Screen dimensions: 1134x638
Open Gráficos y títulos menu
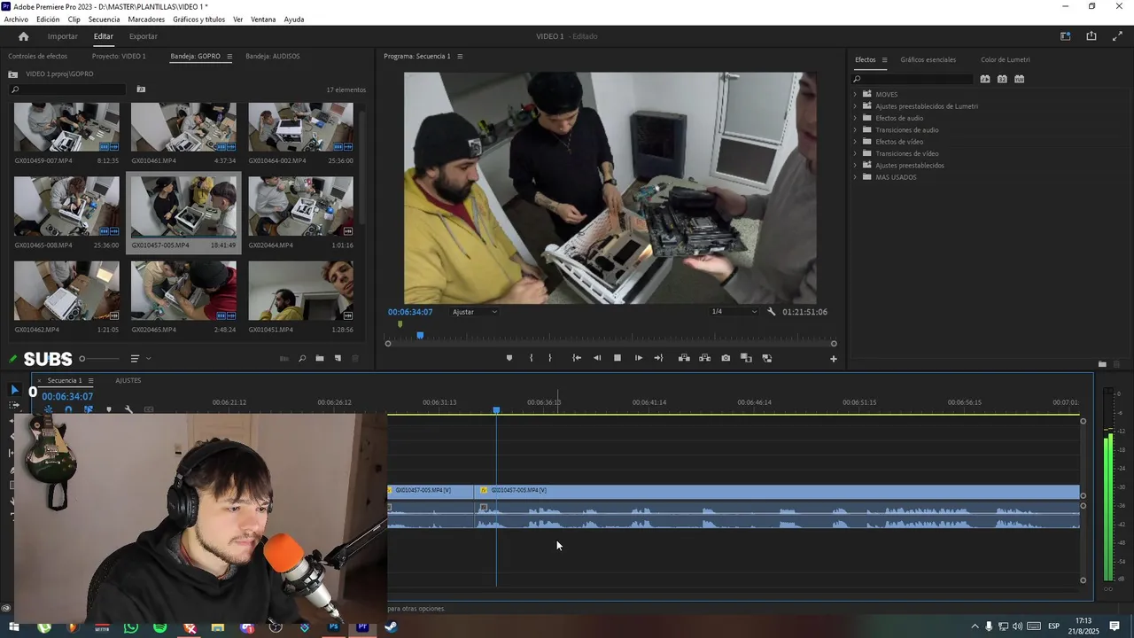198,19
